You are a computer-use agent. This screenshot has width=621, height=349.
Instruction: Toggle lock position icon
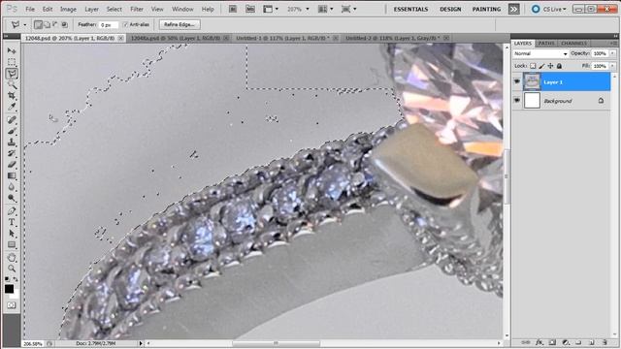(550, 66)
